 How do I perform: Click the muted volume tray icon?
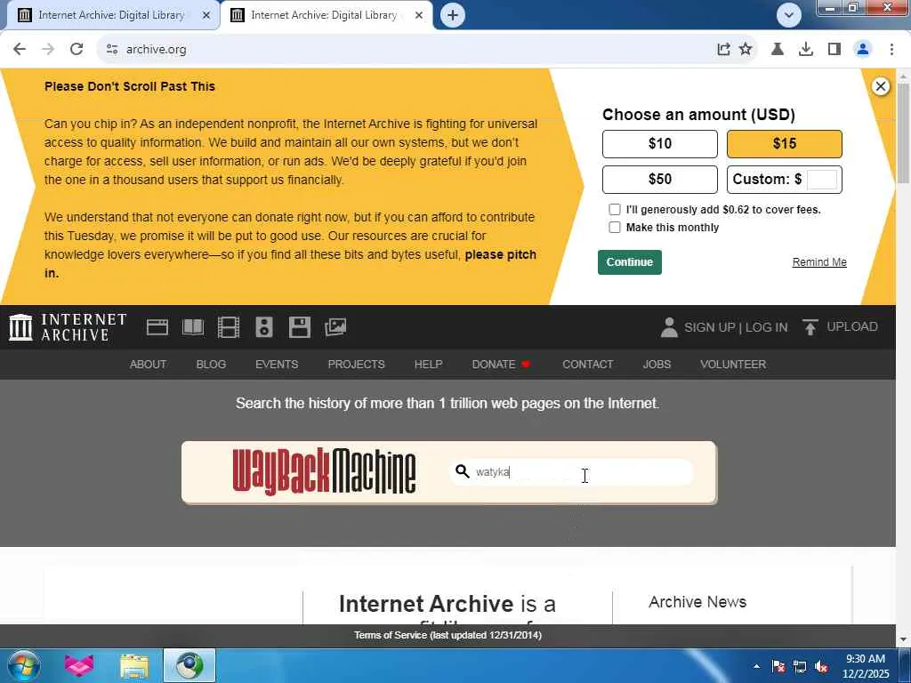click(821, 667)
